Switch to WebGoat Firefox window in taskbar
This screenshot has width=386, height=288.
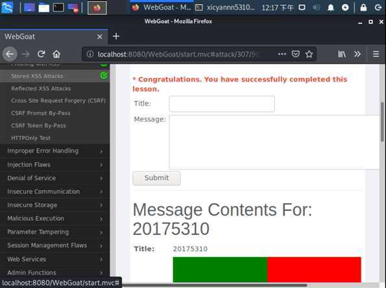click(x=162, y=8)
